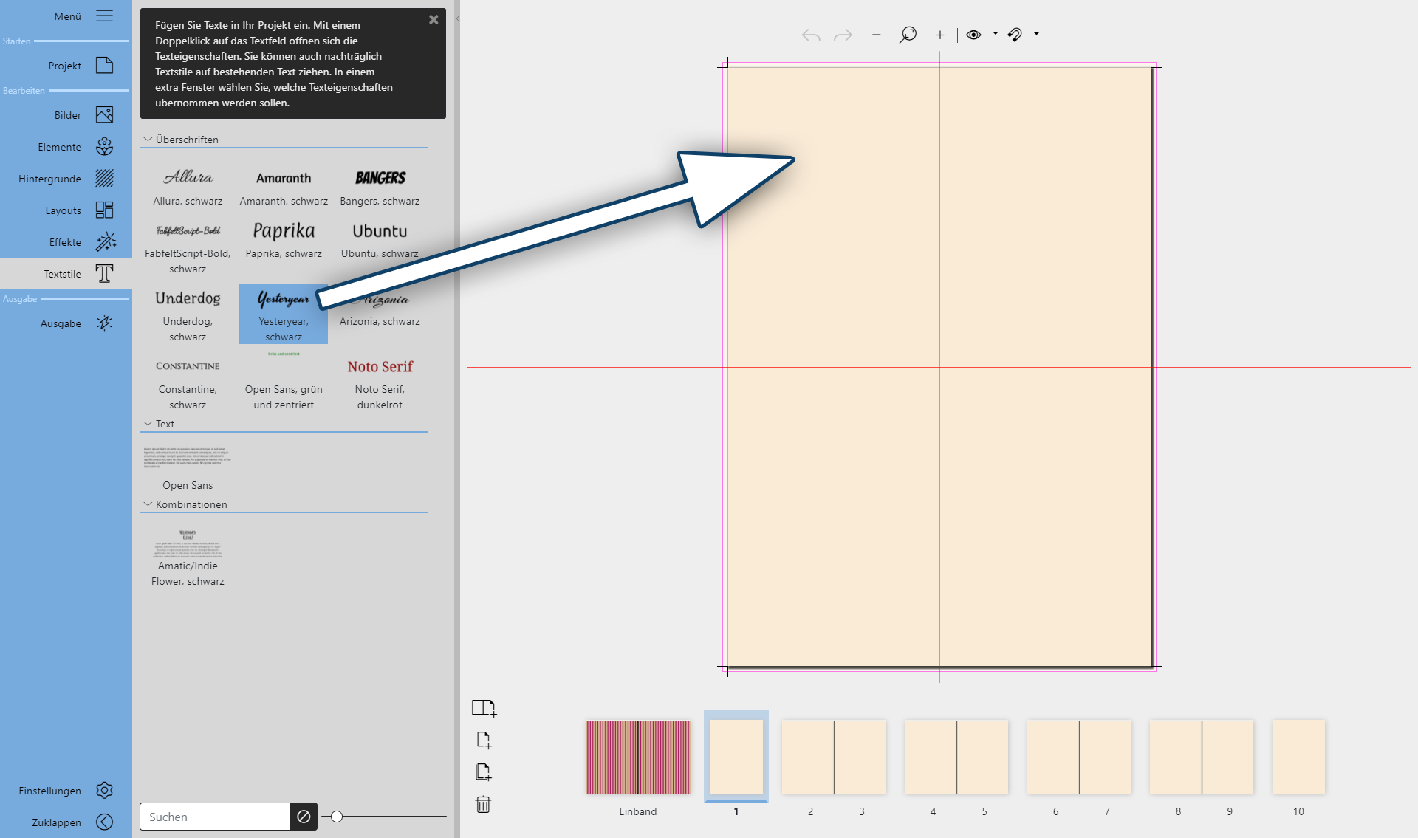Click the zoom out minus icon

(x=876, y=35)
